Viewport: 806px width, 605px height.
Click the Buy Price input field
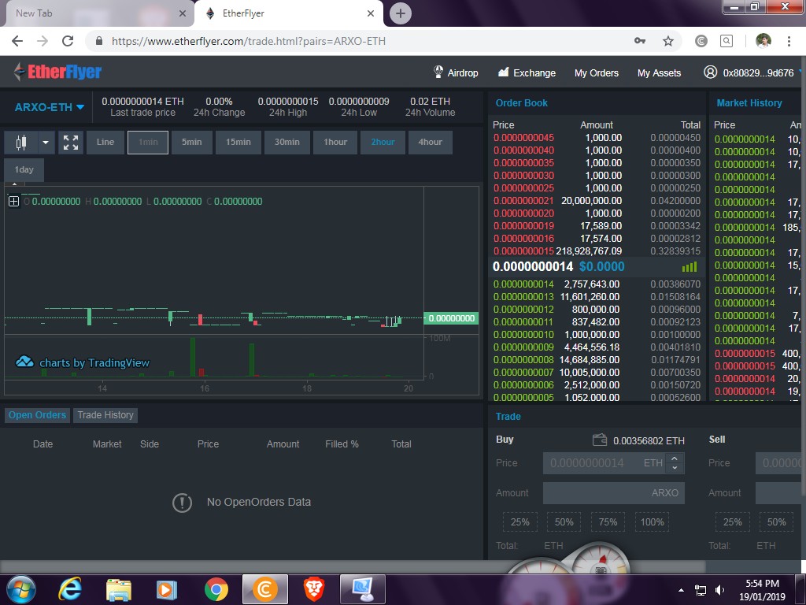604,463
